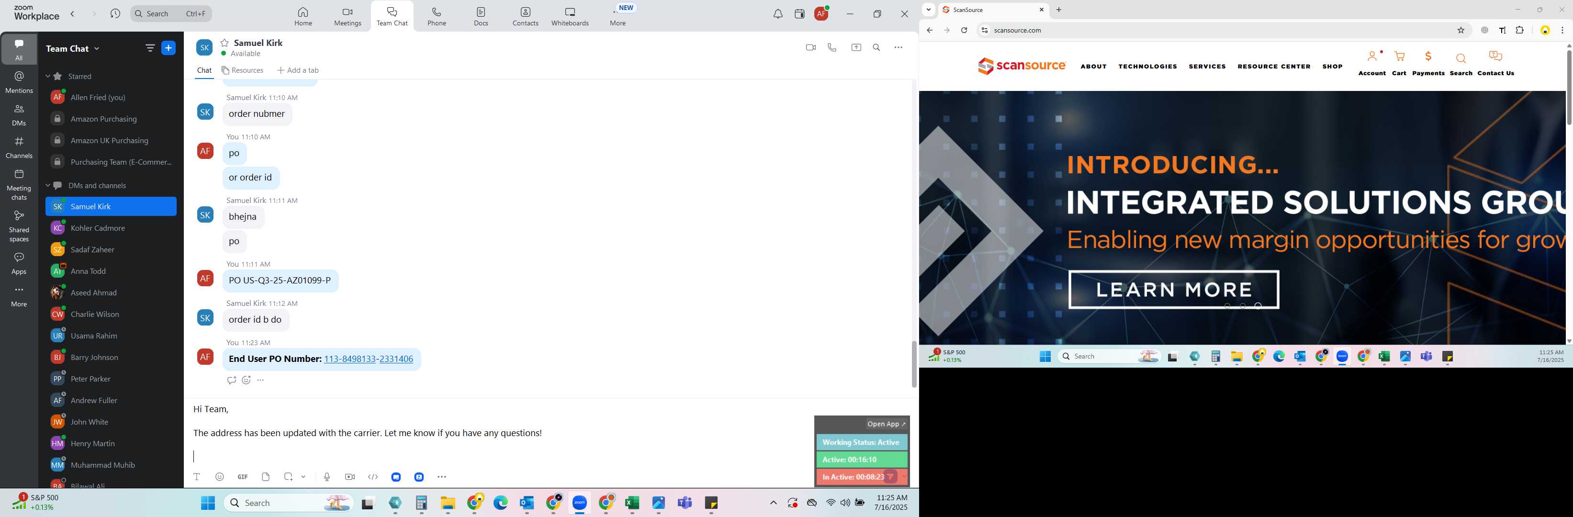This screenshot has width=1573, height=517.
Task: Click the blue new chat plus button
Action: 169,47
